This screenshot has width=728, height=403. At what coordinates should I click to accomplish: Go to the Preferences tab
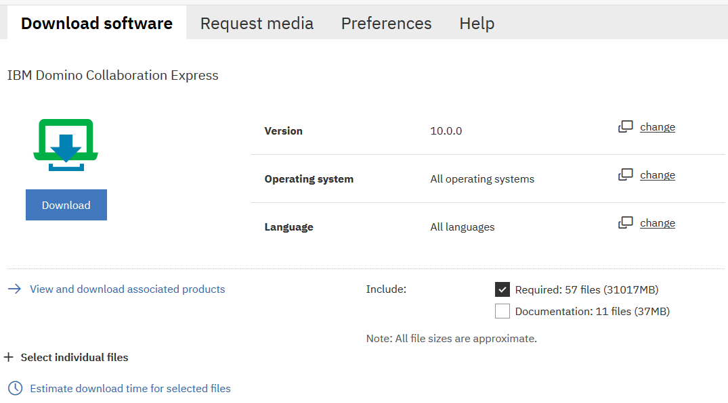pyautogui.click(x=386, y=23)
